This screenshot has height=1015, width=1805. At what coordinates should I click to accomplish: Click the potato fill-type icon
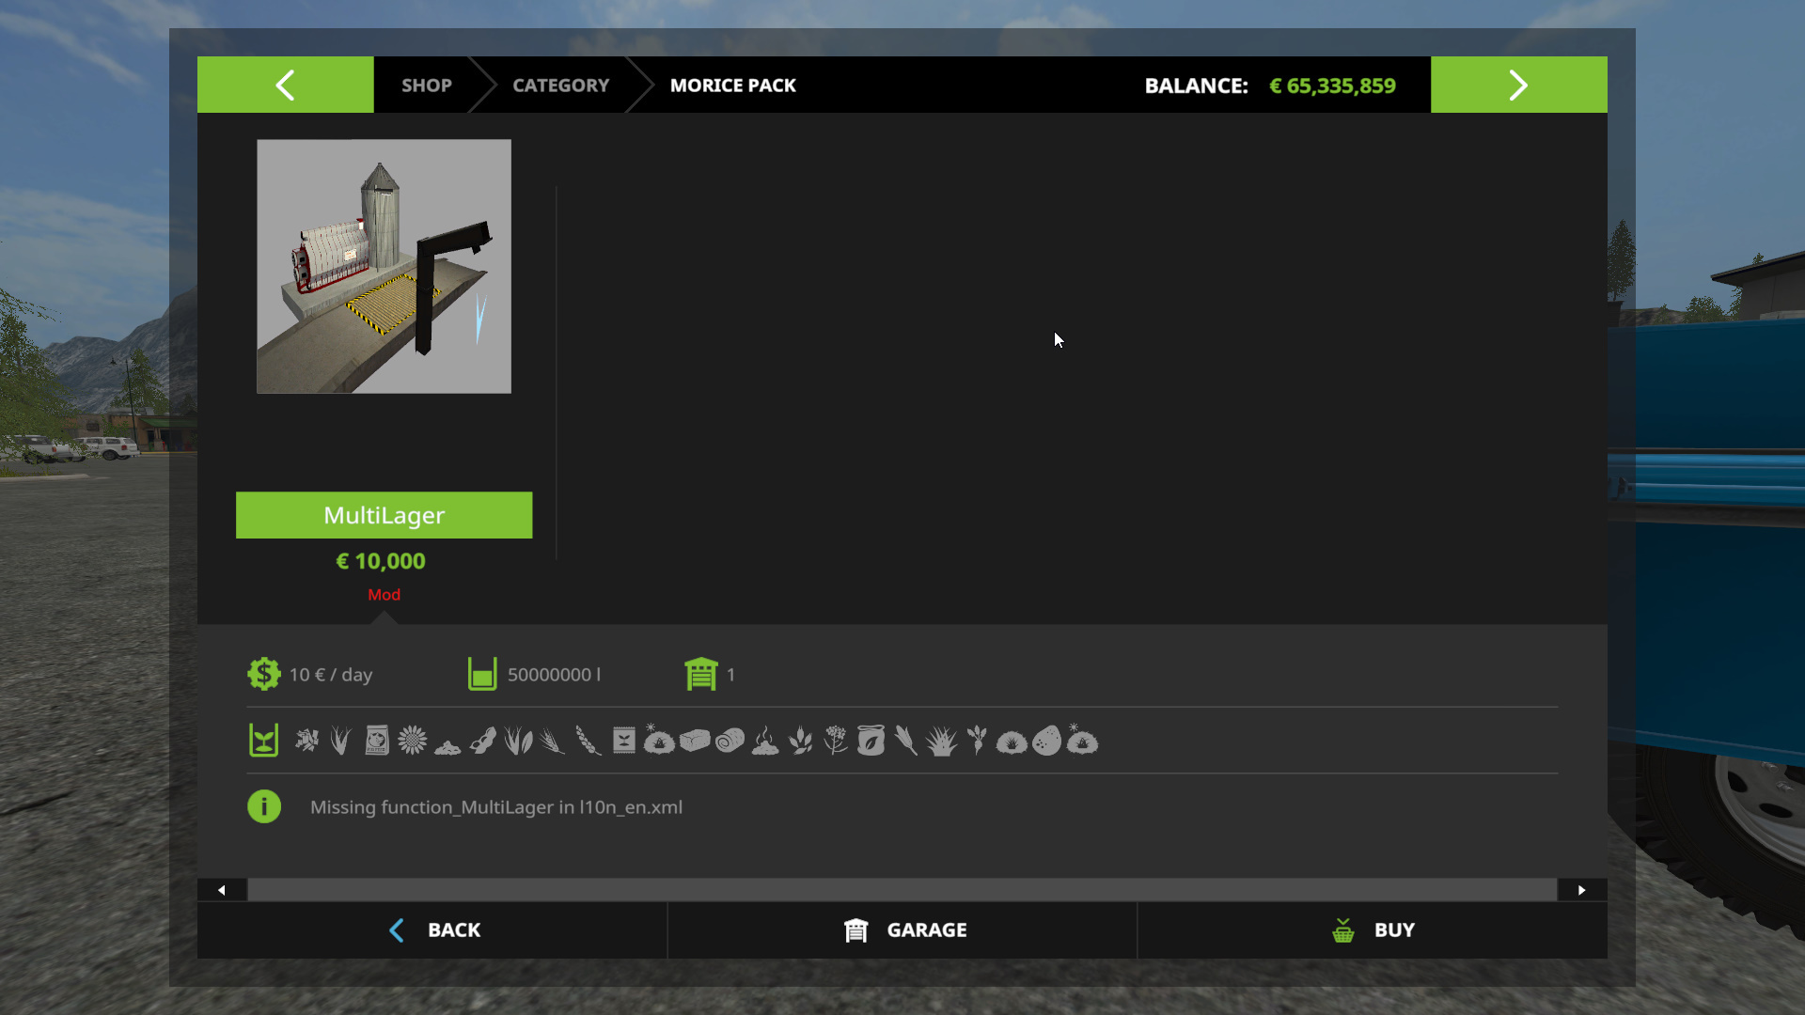point(1046,741)
